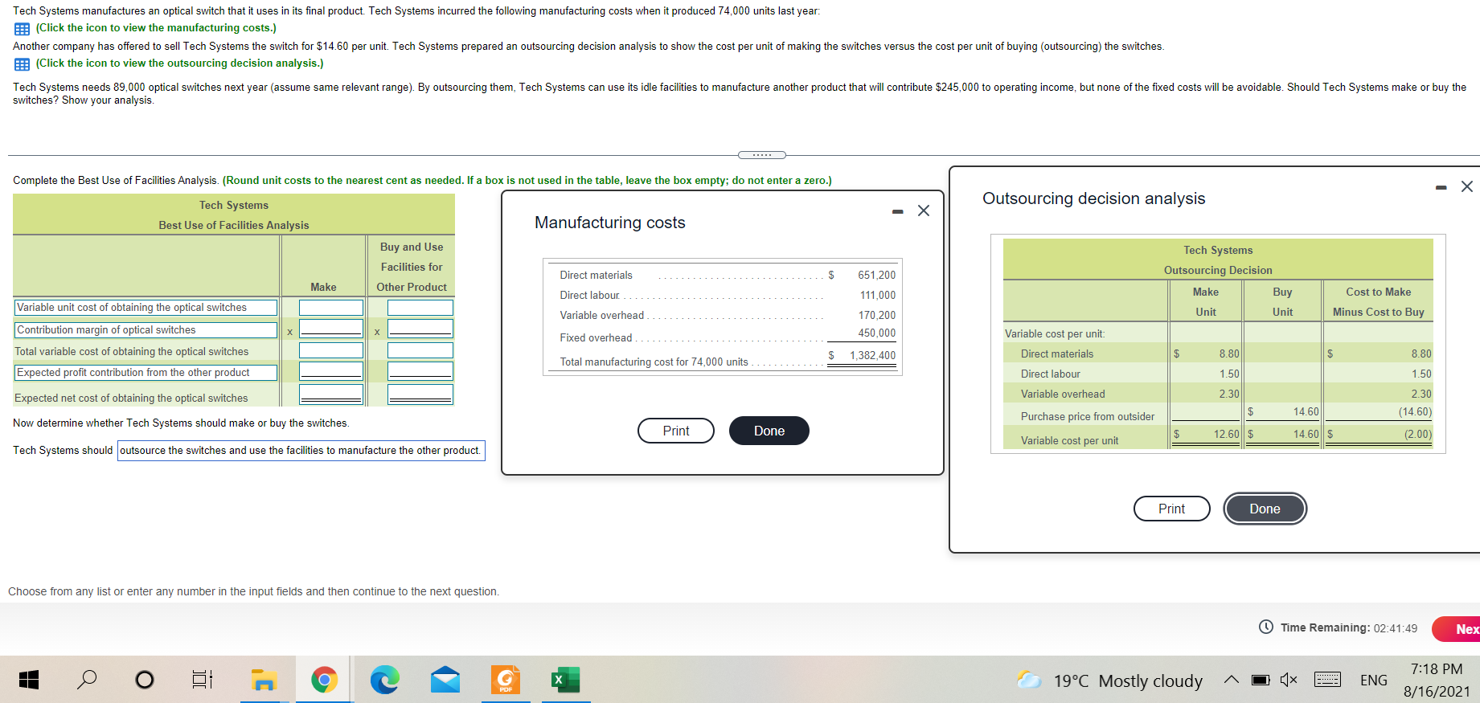This screenshot has height=703, width=1480.
Task: Open Microsoft Edge from the taskbar
Action: [x=384, y=680]
